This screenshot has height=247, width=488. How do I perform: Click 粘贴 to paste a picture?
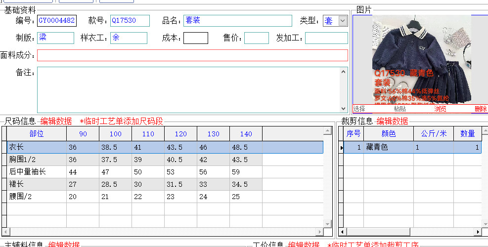[x=399, y=109]
